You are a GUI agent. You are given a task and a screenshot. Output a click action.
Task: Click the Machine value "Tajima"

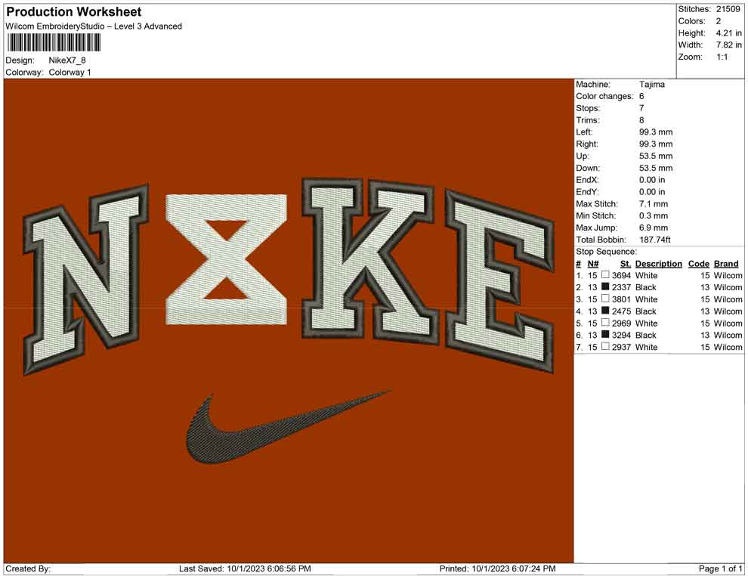tap(651, 84)
